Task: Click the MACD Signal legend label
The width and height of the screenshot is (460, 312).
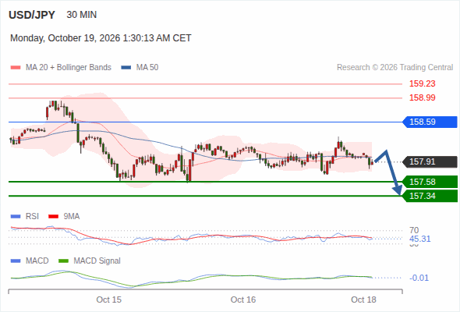Action: (x=97, y=261)
